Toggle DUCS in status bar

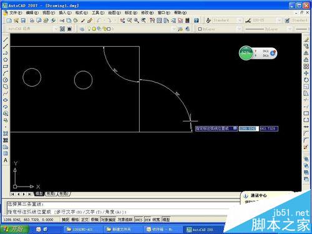tap(139, 220)
